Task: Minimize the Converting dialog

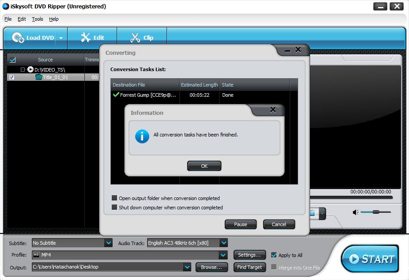Action: click(x=288, y=51)
